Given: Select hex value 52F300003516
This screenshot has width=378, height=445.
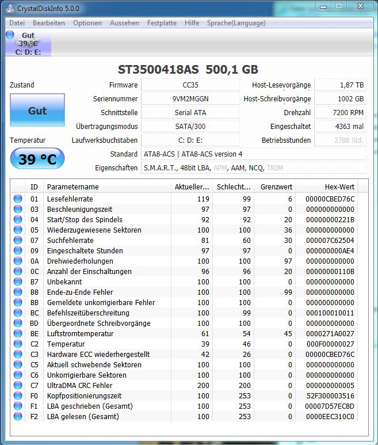Looking at the screenshot, I should [330, 395].
